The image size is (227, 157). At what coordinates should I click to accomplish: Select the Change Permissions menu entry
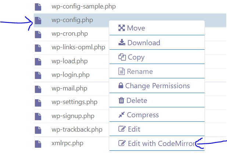(x=157, y=86)
